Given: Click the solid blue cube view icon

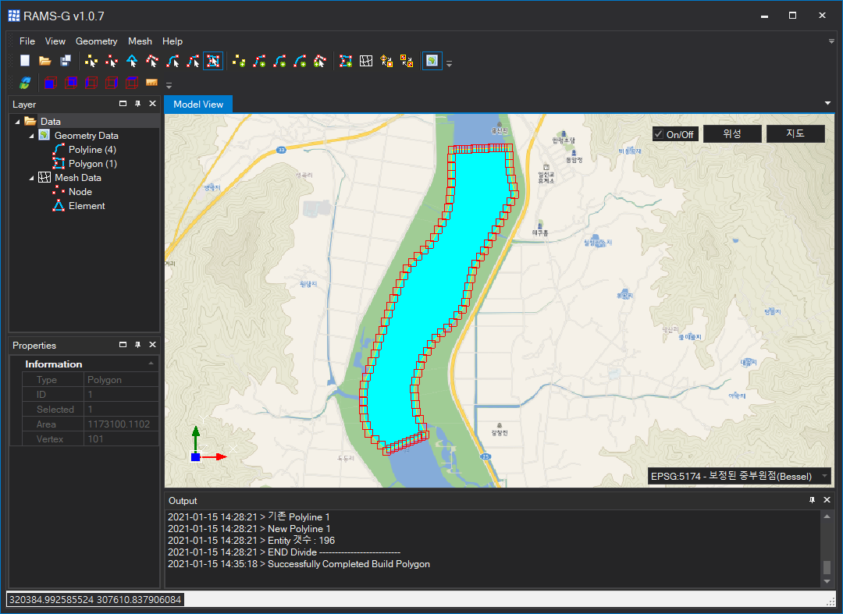Looking at the screenshot, I should (50, 83).
